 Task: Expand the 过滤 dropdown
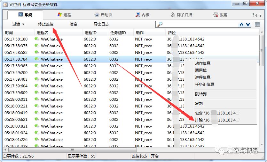(19, 24)
